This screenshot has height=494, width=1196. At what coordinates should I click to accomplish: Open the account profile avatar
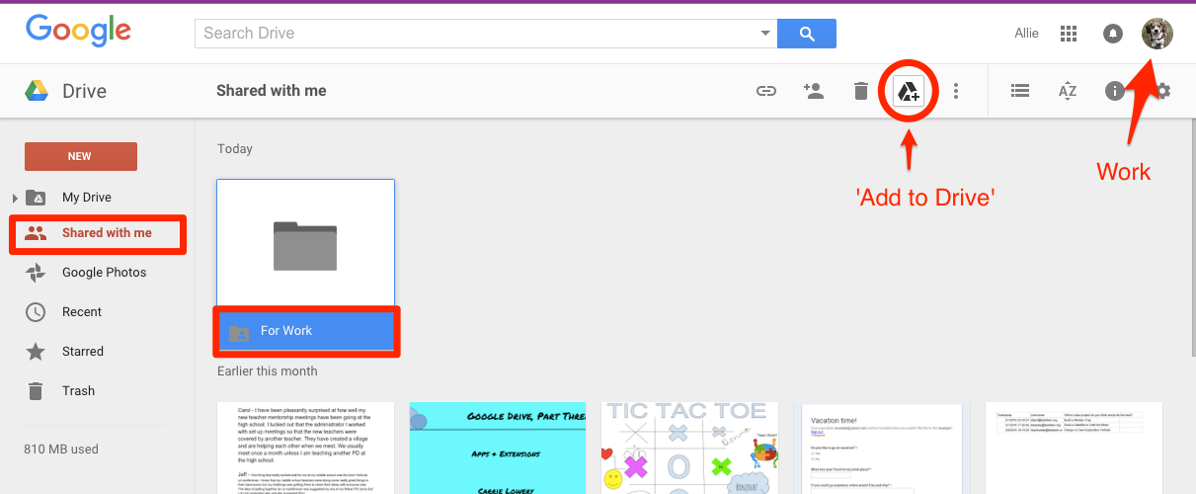pyautogui.click(x=1157, y=34)
